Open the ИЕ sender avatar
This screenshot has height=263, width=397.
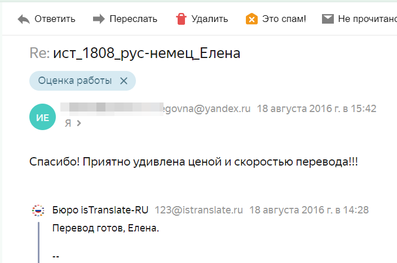point(42,117)
